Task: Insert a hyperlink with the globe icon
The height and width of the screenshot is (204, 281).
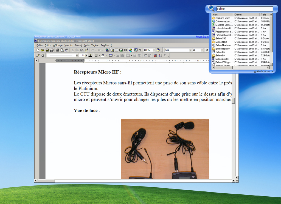Action: (x=107, y=50)
